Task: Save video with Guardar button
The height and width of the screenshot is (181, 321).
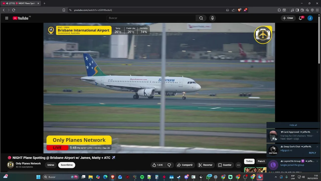Action: 225,165
